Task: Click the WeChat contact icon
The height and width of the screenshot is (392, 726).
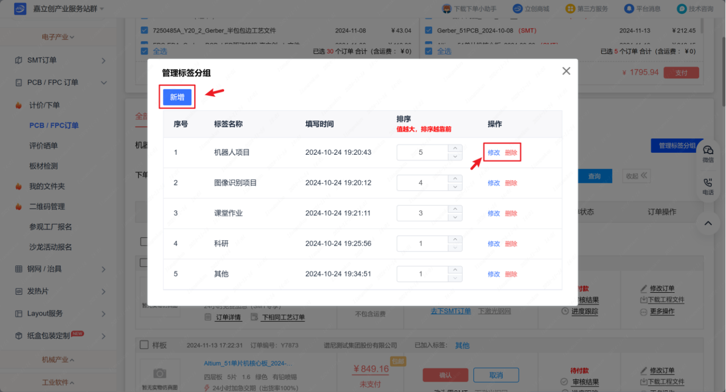Action: 707,151
